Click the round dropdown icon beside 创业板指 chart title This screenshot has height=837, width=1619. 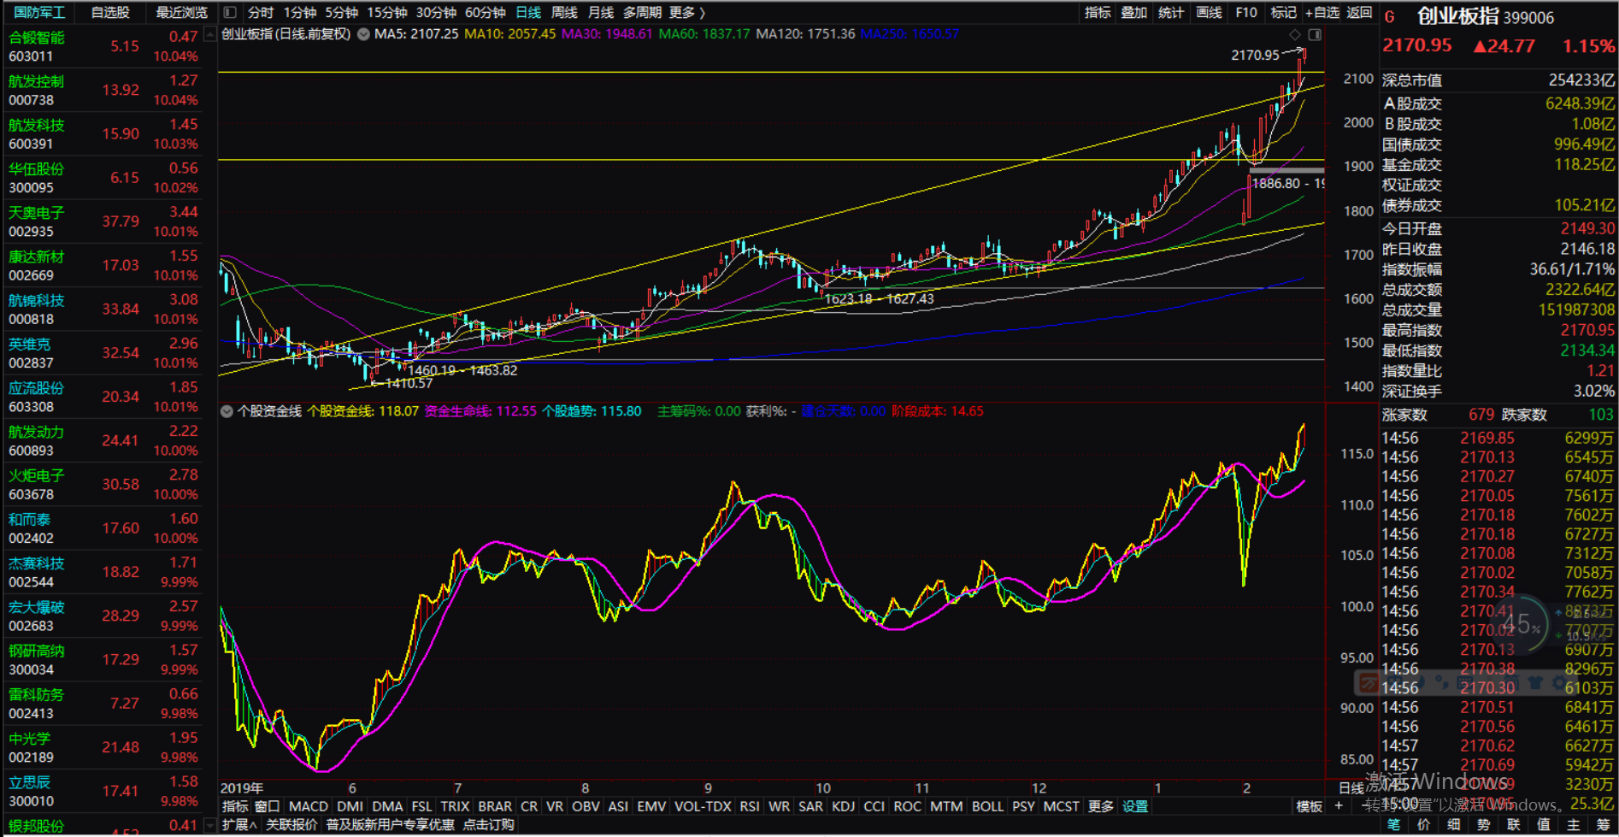click(363, 34)
